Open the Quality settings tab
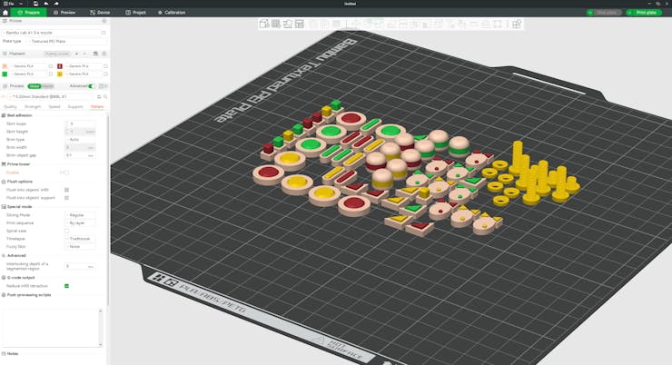672x365 pixels. coord(10,106)
